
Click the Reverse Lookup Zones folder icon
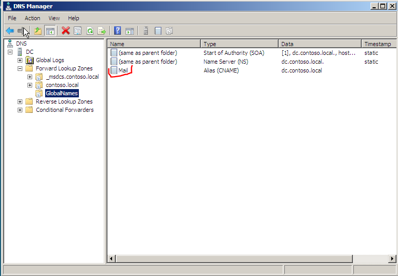pyautogui.click(x=29, y=101)
